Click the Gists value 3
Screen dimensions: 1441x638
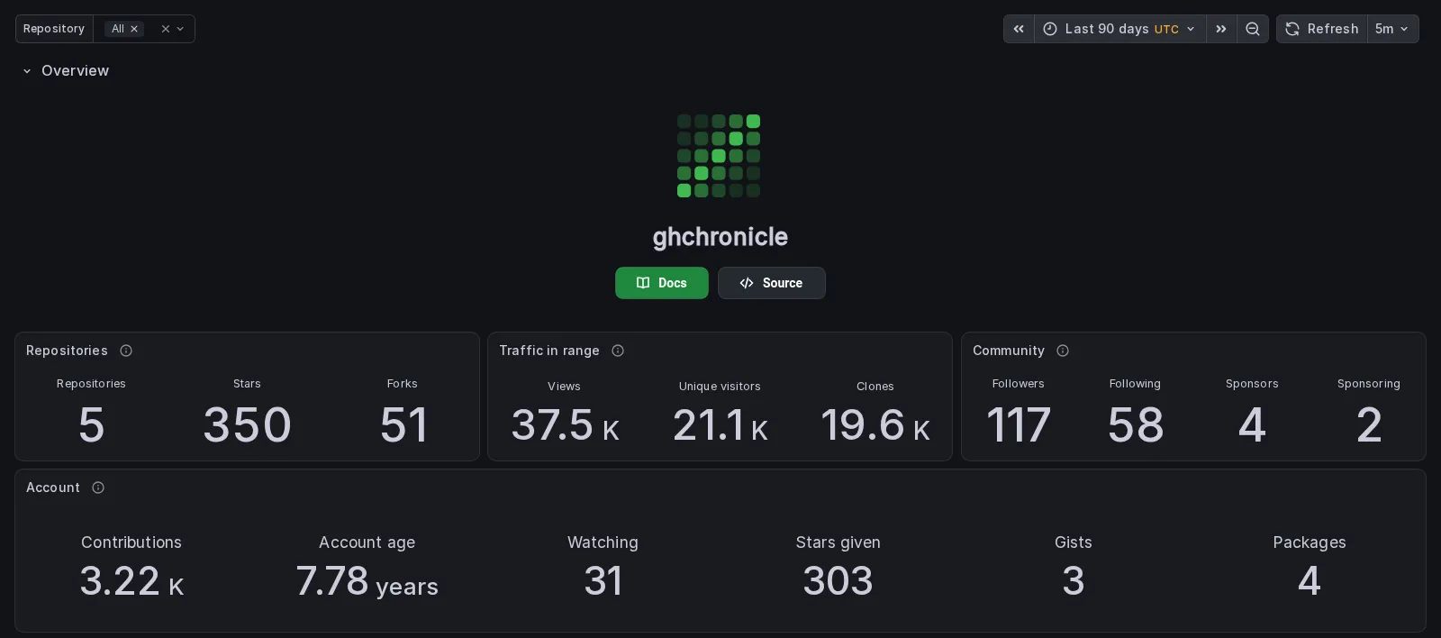tap(1074, 581)
